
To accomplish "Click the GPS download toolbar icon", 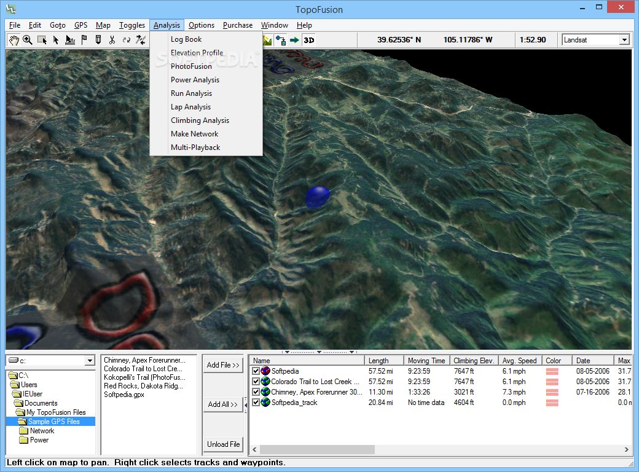I will coord(280,40).
